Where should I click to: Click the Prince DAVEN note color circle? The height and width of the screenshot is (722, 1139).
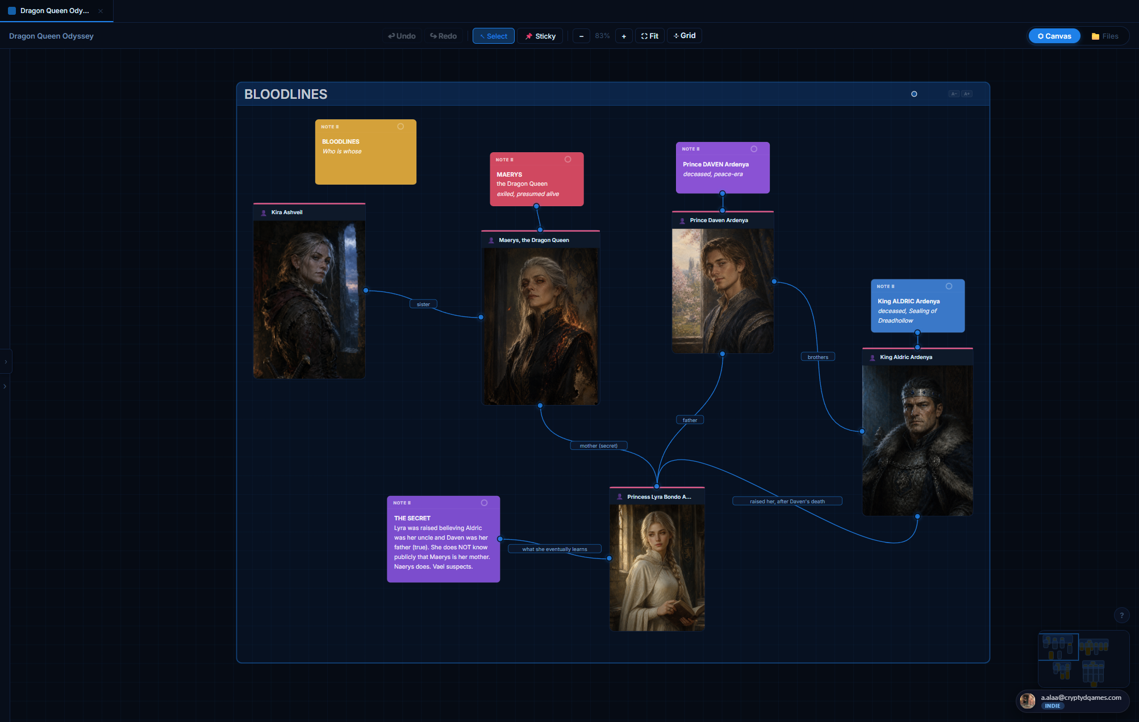(754, 149)
